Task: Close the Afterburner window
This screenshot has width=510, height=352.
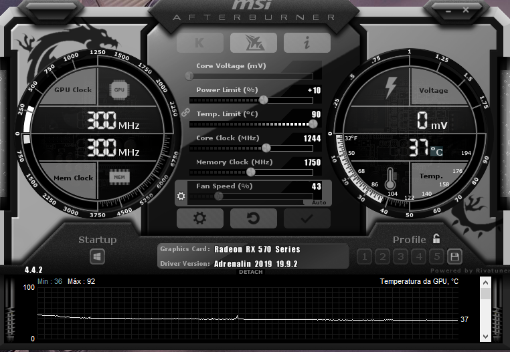Action: (x=466, y=10)
